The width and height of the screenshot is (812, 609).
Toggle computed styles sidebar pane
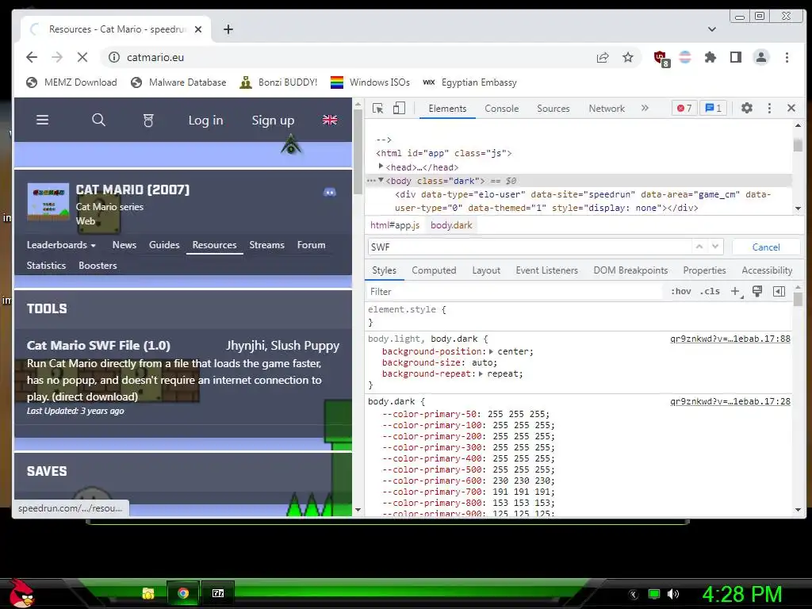[x=779, y=292]
